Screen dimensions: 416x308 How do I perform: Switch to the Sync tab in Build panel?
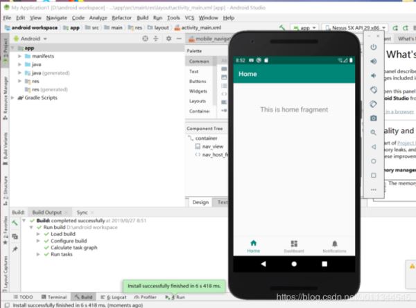pos(82,212)
